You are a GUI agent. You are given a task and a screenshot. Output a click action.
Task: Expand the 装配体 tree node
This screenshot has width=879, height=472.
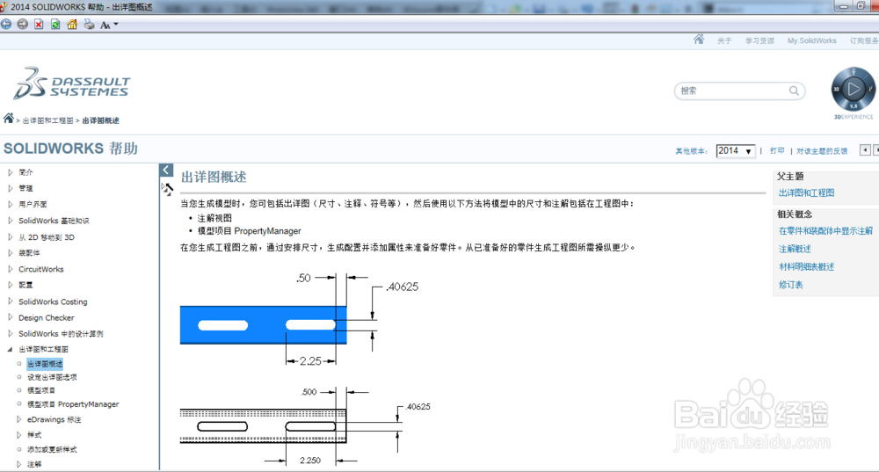(x=10, y=252)
